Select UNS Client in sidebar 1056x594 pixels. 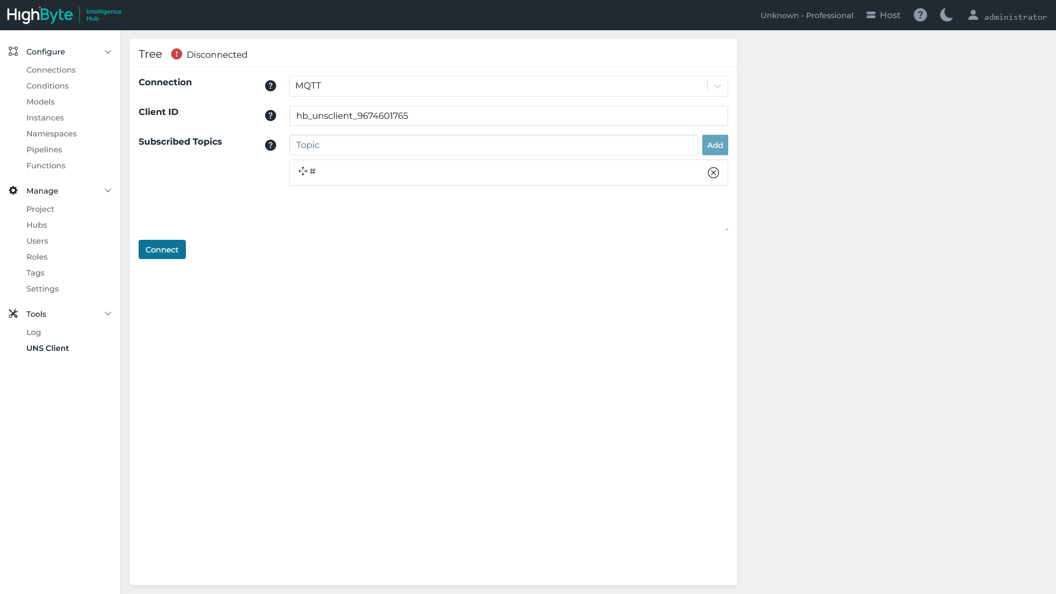48,348
